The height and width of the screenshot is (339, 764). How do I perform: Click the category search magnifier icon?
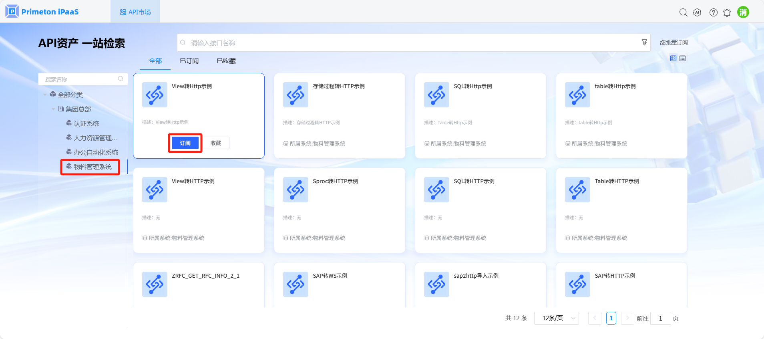(x=121, y=79)
